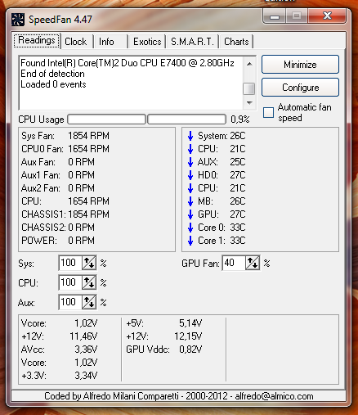Click the Minimize button in the panel
Viewport: 358px width, 415px height.
point(300,65)
